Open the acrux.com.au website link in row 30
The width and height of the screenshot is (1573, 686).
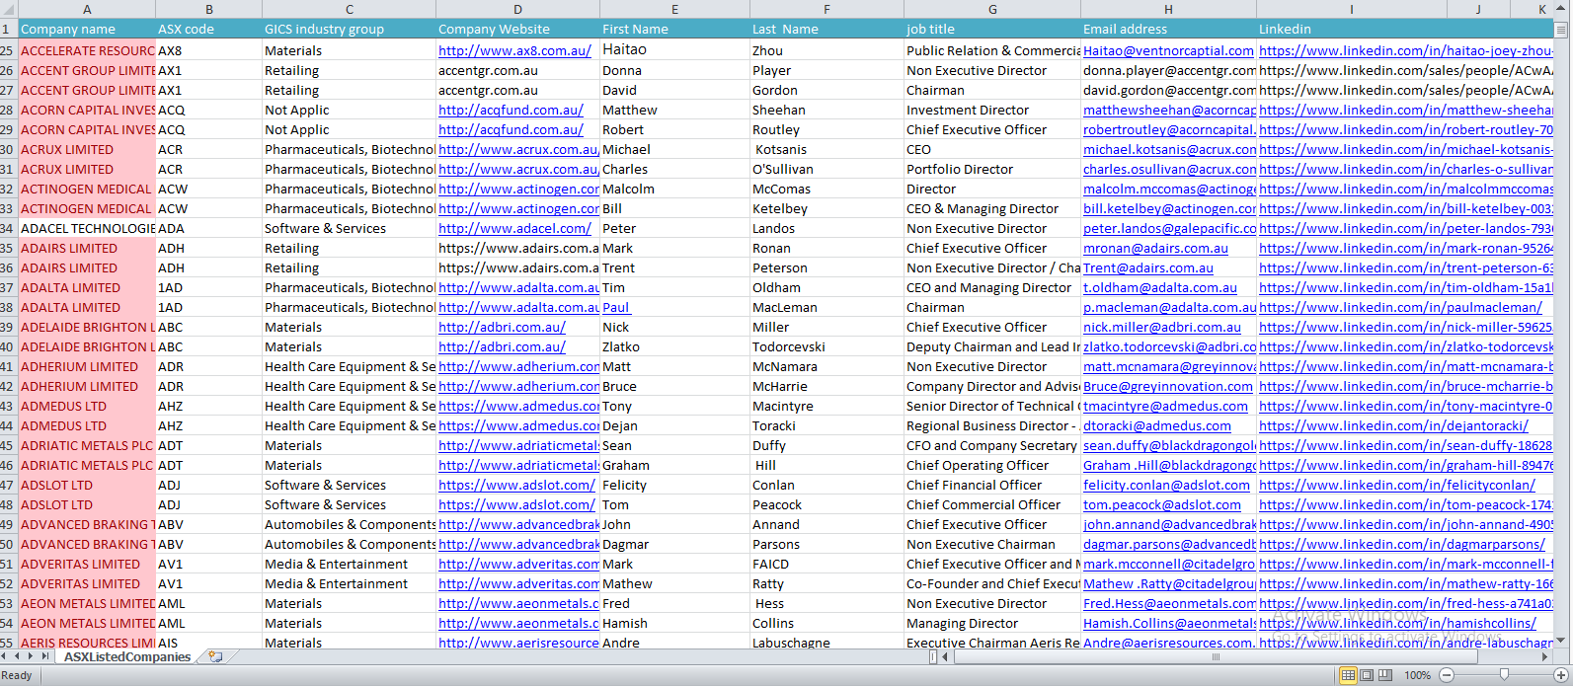point(518,149)
